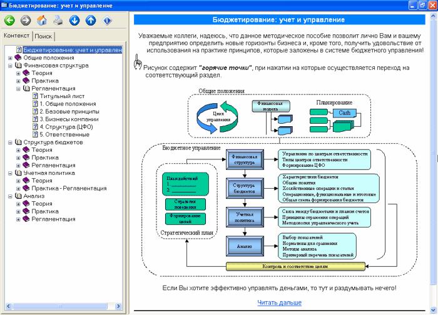Switch to the Поиск tab

click(x=44, y=36)
